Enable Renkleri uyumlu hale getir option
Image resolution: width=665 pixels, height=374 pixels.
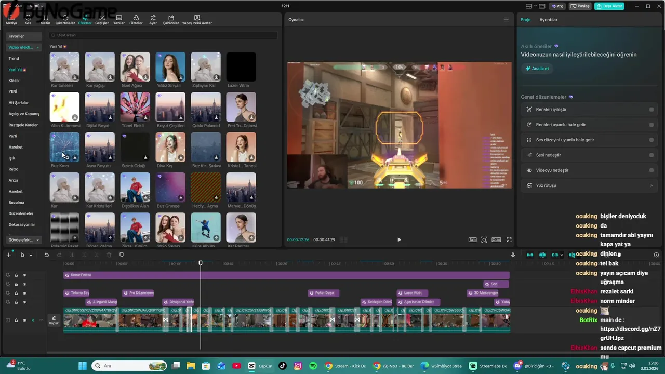tap(651, 125)
